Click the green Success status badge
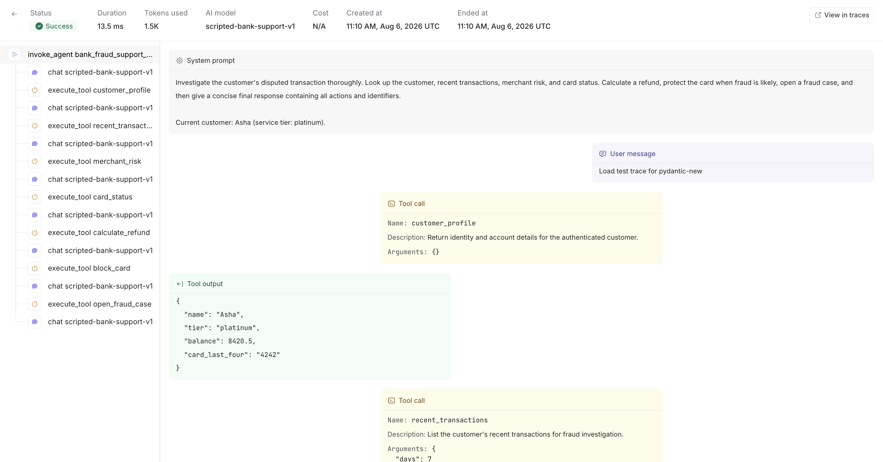This screenshot has width=883, height=462. (54, 26)
